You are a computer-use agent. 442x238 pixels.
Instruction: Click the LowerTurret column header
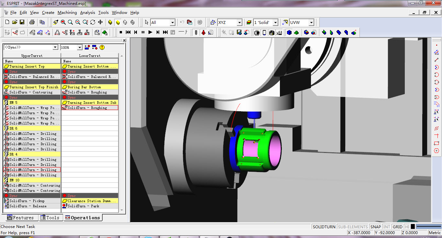pos(90,56)
